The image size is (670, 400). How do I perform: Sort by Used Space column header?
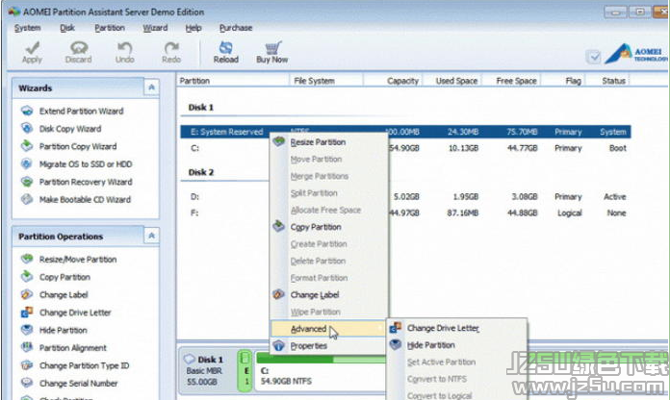coord(452,81)
